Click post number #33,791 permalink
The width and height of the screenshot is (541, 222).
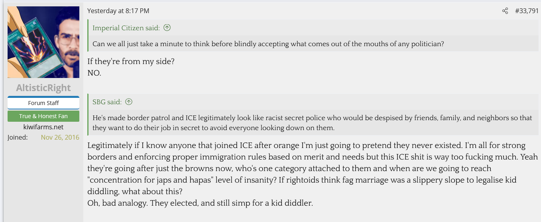tap(527, 11)
